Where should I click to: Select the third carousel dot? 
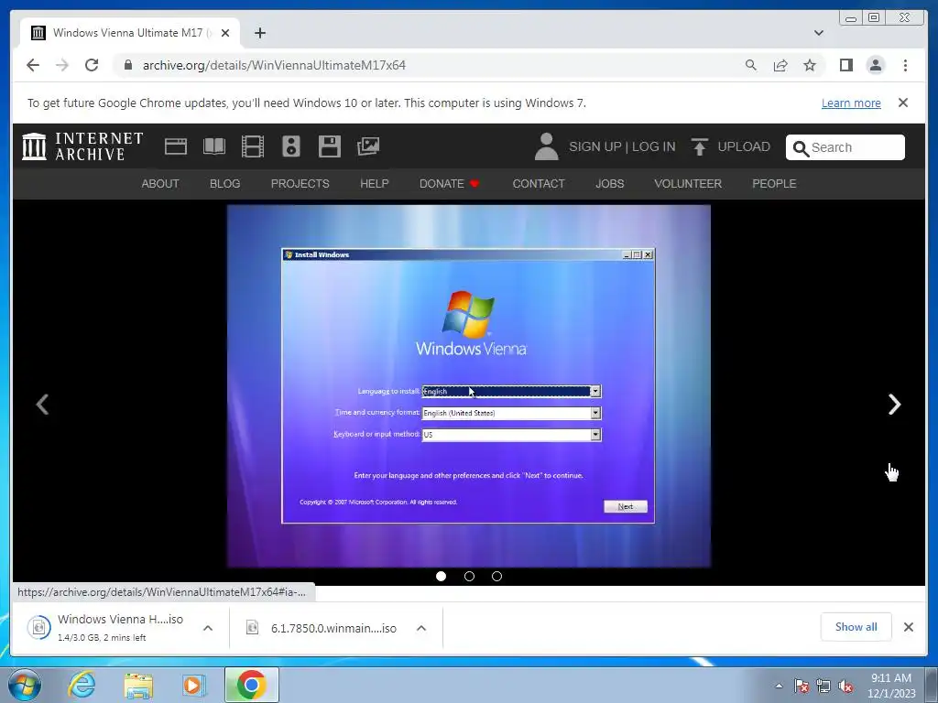(x=496, y=577)
